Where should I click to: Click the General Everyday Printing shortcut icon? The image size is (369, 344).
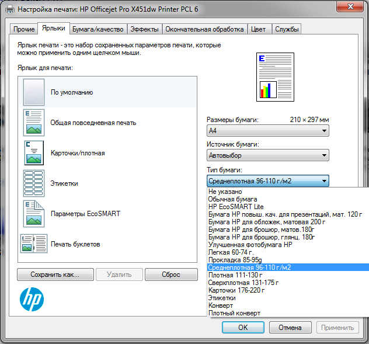(x=34, y=123)
